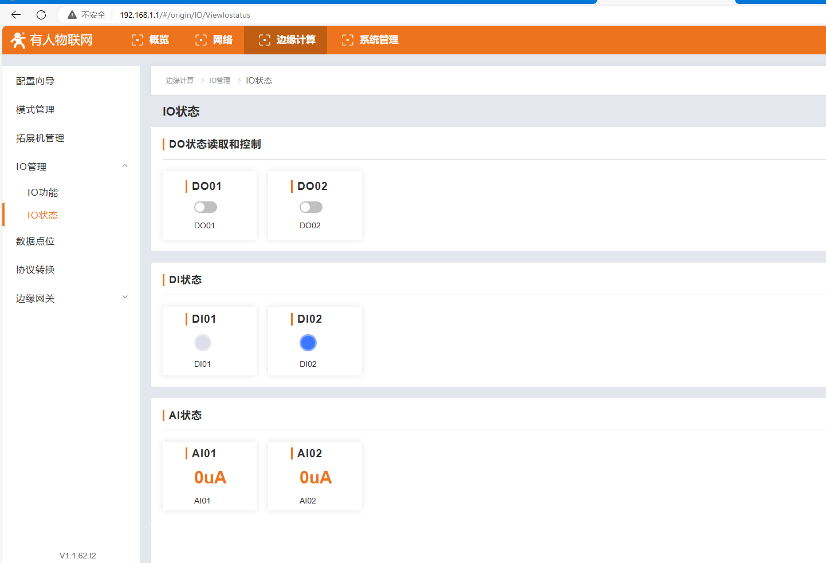Screen dimensions: 826x563
Task: Click the icon beside 概览 tab
Action: [137, 40]
